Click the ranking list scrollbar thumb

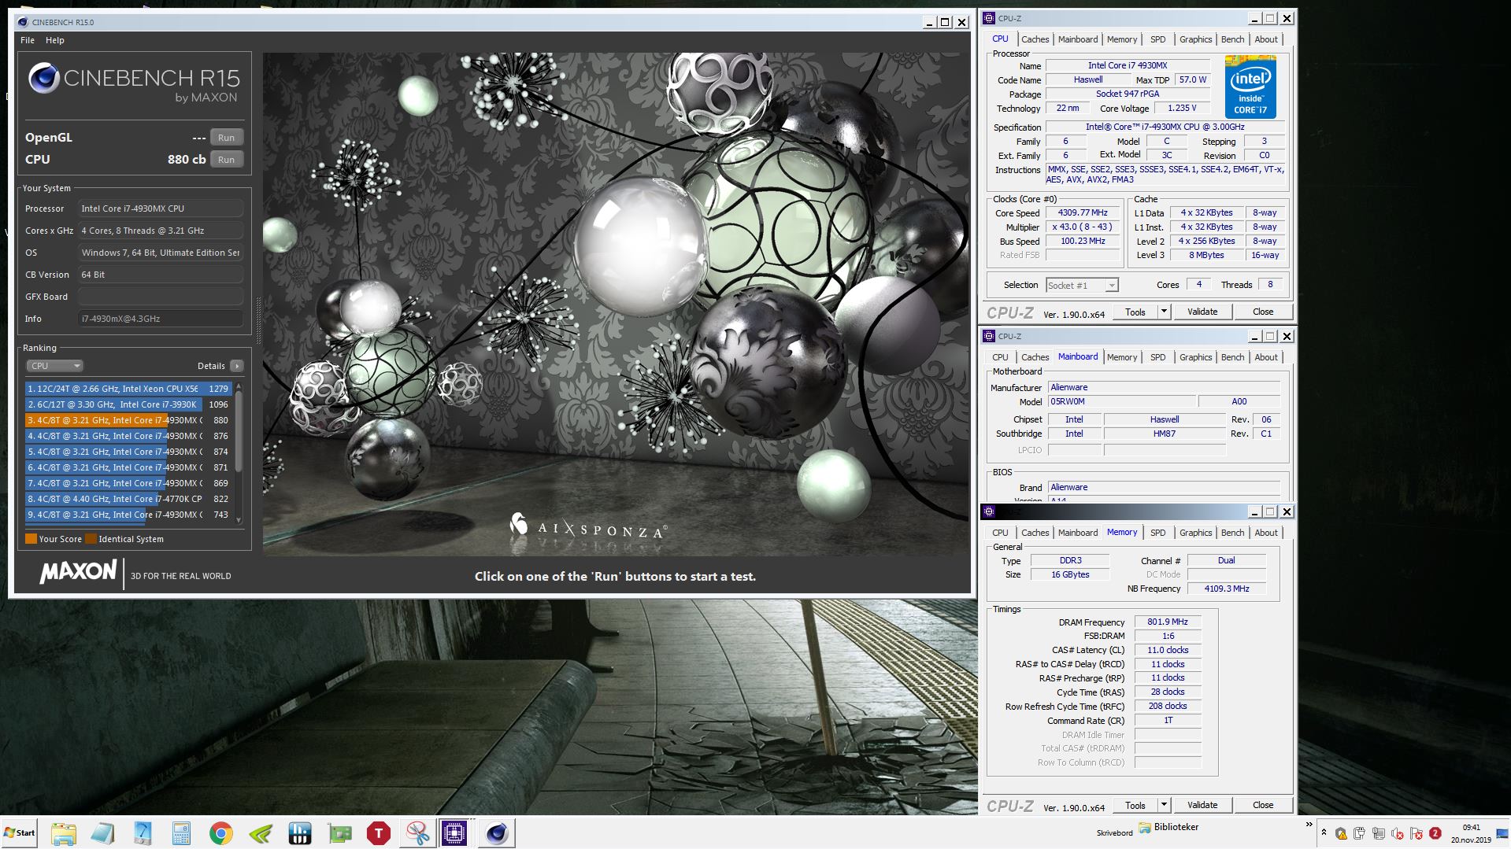(239, 431)
